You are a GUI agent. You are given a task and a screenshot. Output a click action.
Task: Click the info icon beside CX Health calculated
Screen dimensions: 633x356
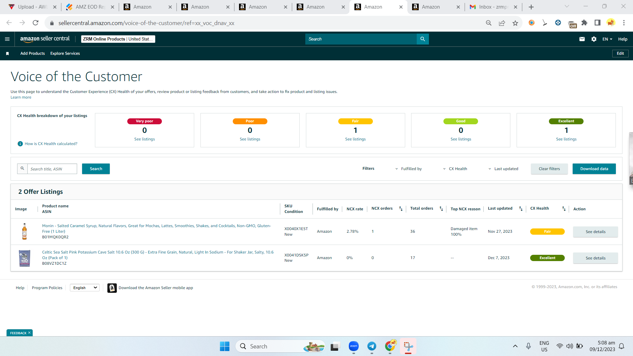20,144
